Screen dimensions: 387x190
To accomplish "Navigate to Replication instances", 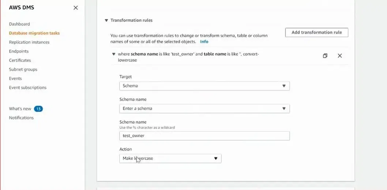I will pyautogui.click(x=29, y=42).
